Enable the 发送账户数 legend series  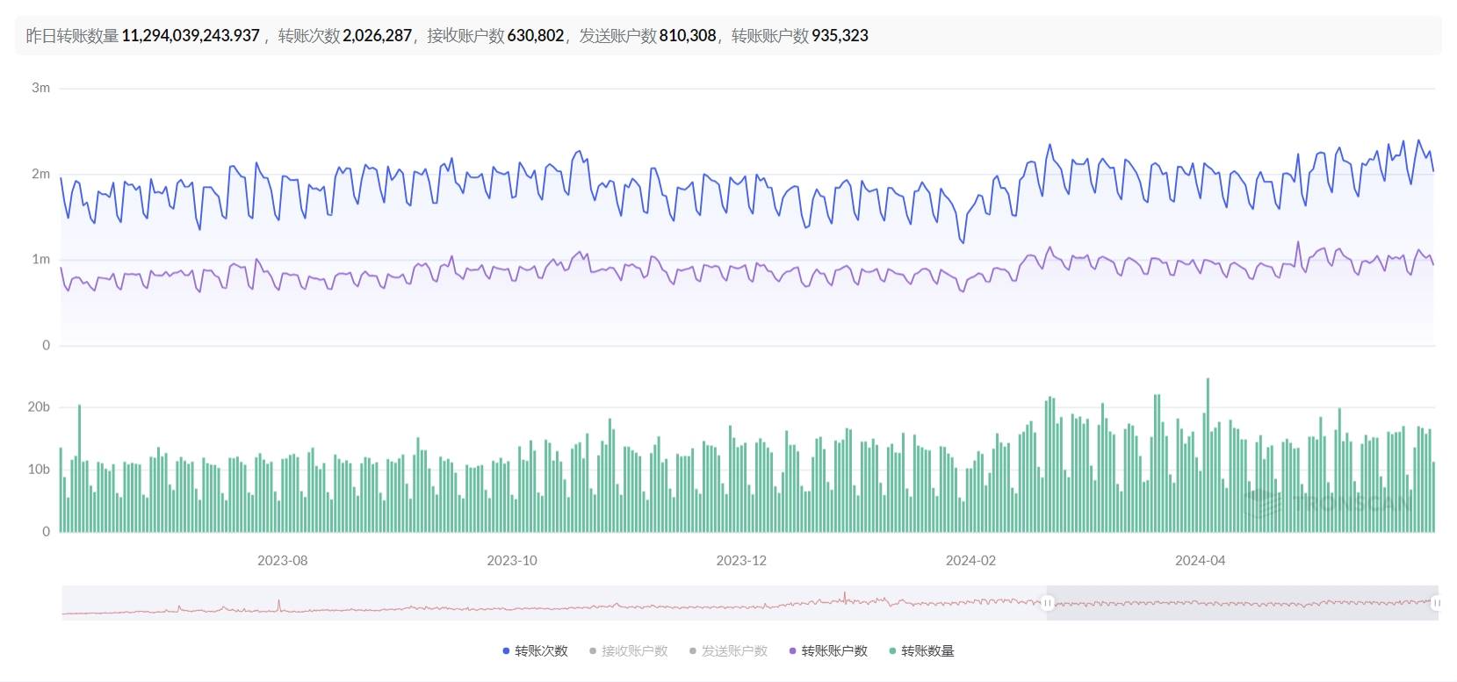pos(728,651)
